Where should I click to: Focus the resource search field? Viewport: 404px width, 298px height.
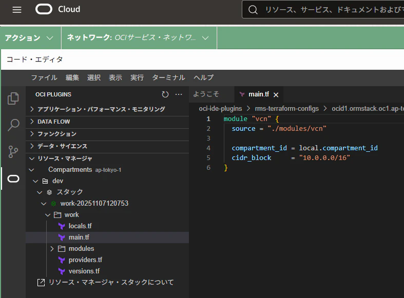pos(323,10)
